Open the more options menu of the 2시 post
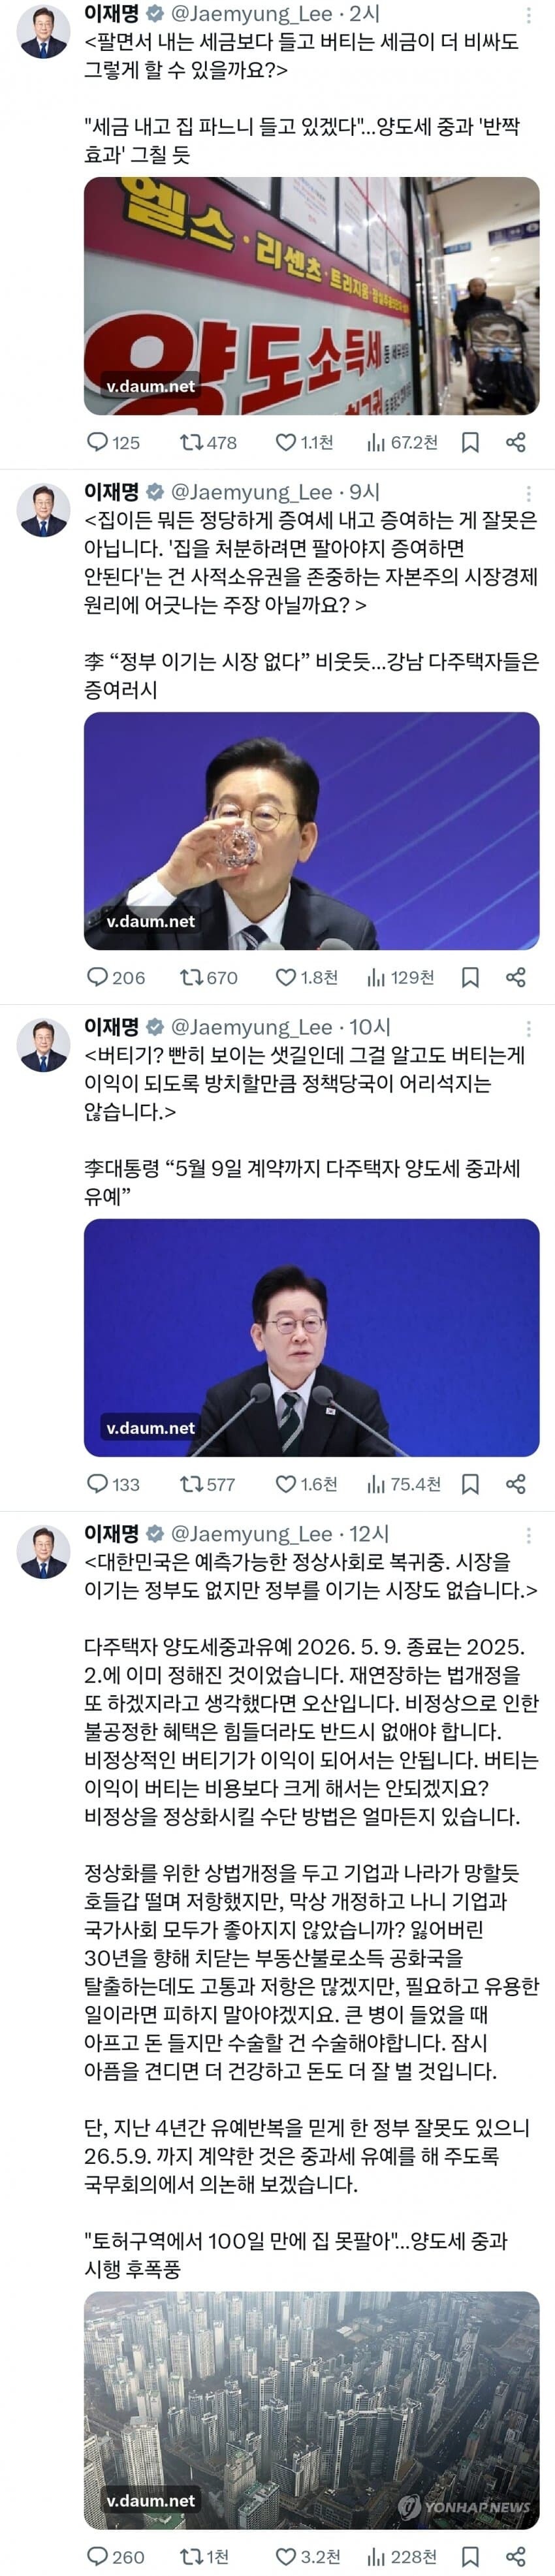Viewport: 555px width, 2576px height. pos(528,15)
